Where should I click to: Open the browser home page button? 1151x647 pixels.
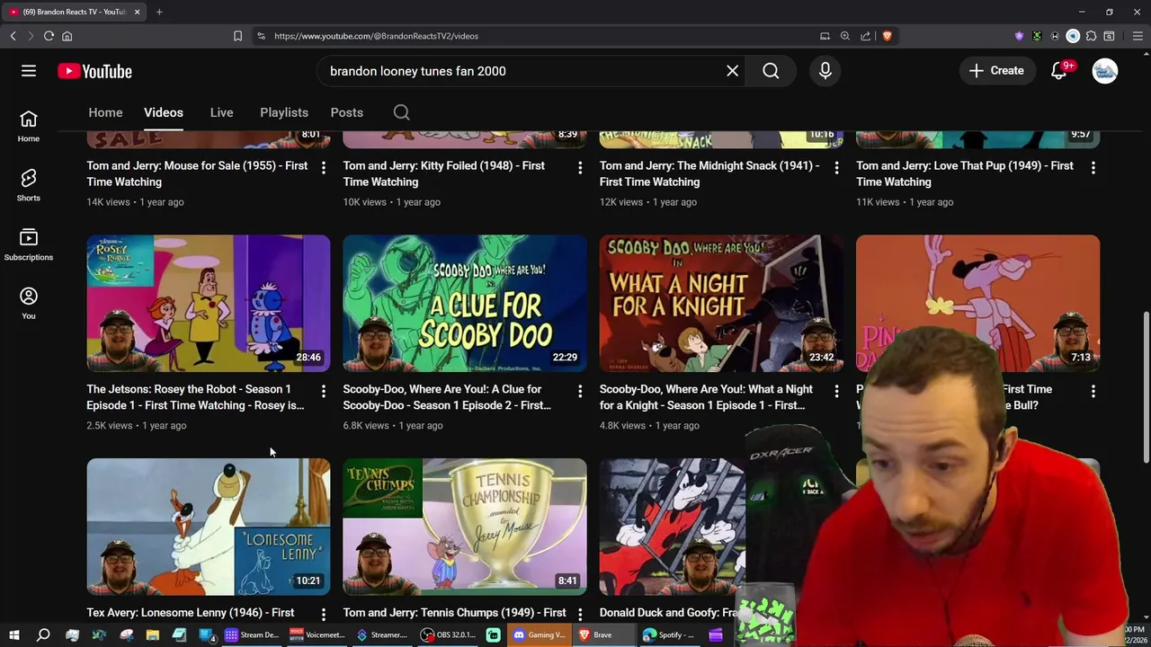67,36
